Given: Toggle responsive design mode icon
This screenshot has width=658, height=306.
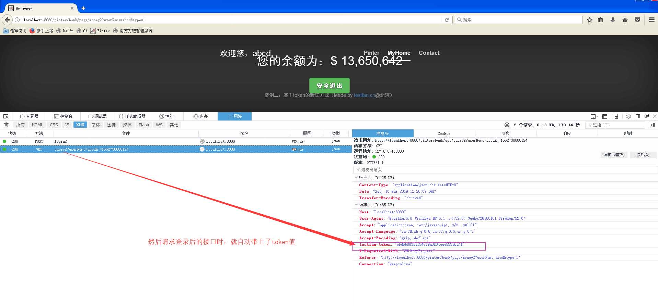Looking at the screenshot, I should 616,116.
